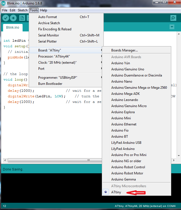Open Boards Manager...
The image size is (181, 210).
pyautogui.click(x=136, y=50)
